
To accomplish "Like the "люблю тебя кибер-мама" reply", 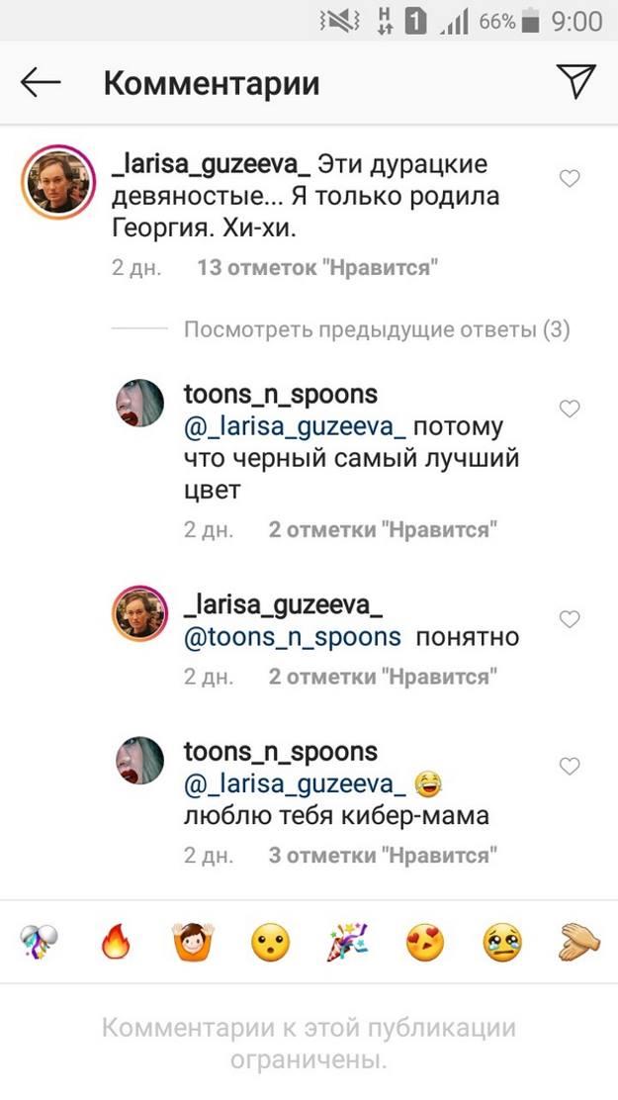I will click(x=570, y=767).
